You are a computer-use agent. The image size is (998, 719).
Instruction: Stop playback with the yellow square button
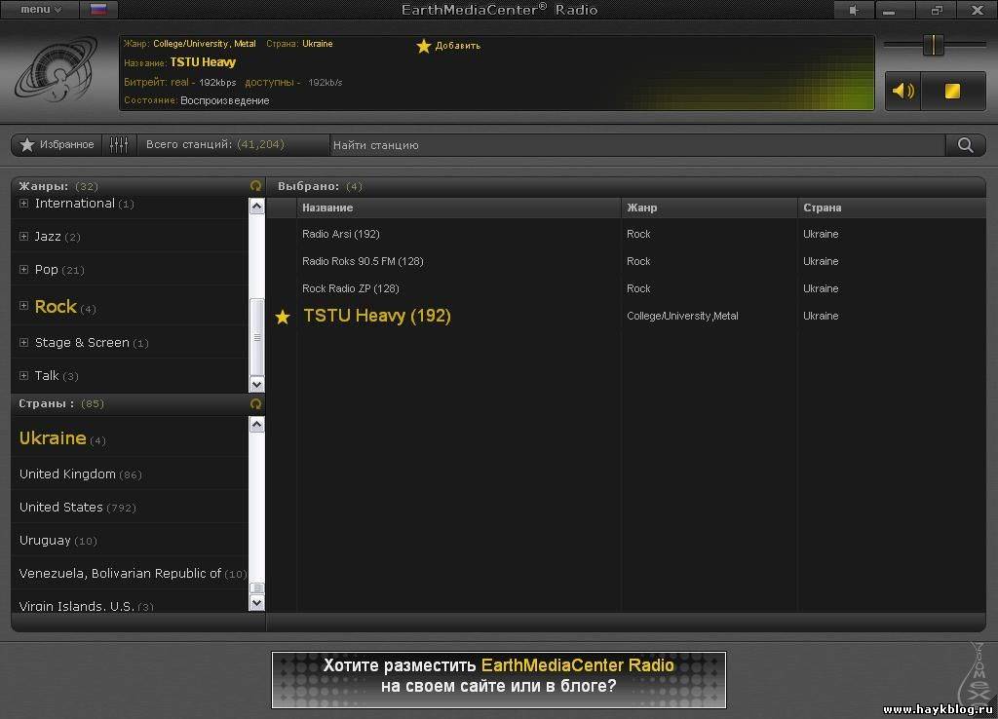tap(952, 91)
